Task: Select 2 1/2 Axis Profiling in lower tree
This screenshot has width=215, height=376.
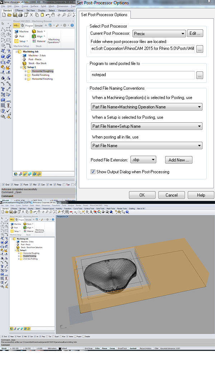Action: tap(30, 259)
